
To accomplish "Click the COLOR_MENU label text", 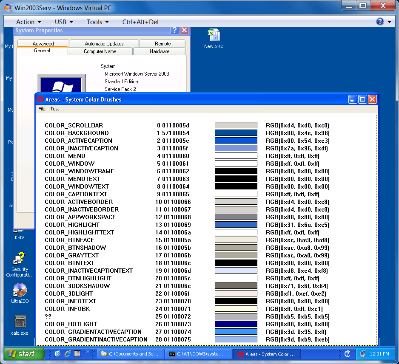I will pos(65,156).
